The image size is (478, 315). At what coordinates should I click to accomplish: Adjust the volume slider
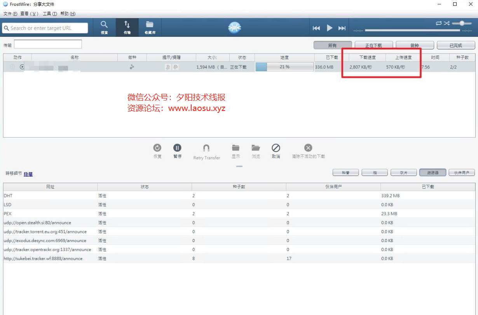462,23
